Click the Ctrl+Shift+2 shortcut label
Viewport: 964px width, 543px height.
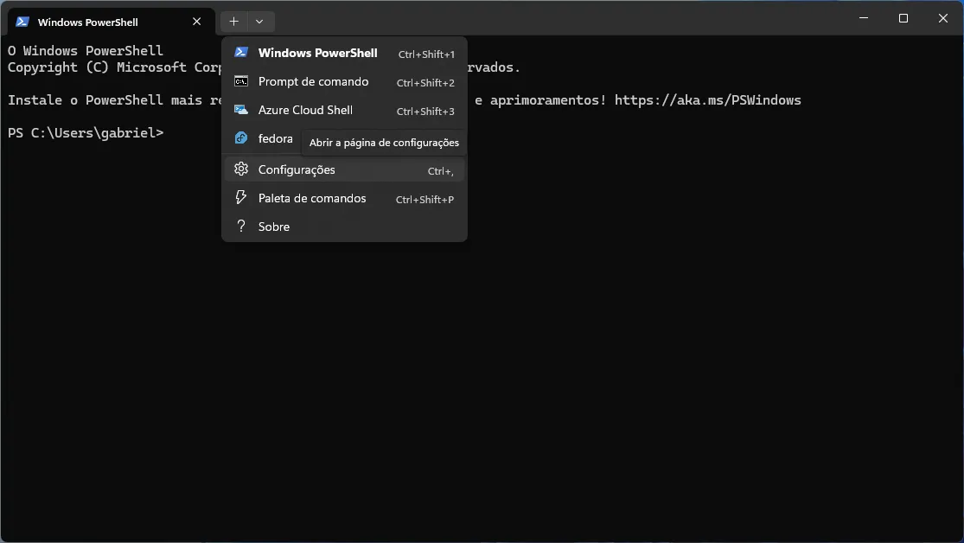pos(425,82)
